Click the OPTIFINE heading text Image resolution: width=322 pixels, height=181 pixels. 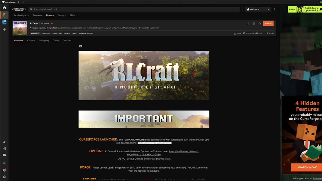coord(97,151)
